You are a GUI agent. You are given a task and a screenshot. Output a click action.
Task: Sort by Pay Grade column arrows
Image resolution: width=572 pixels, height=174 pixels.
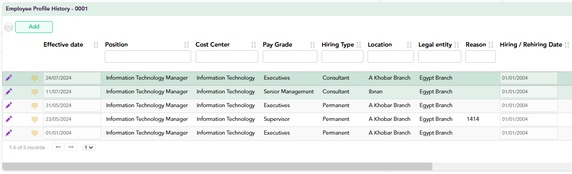click(312, 45)
